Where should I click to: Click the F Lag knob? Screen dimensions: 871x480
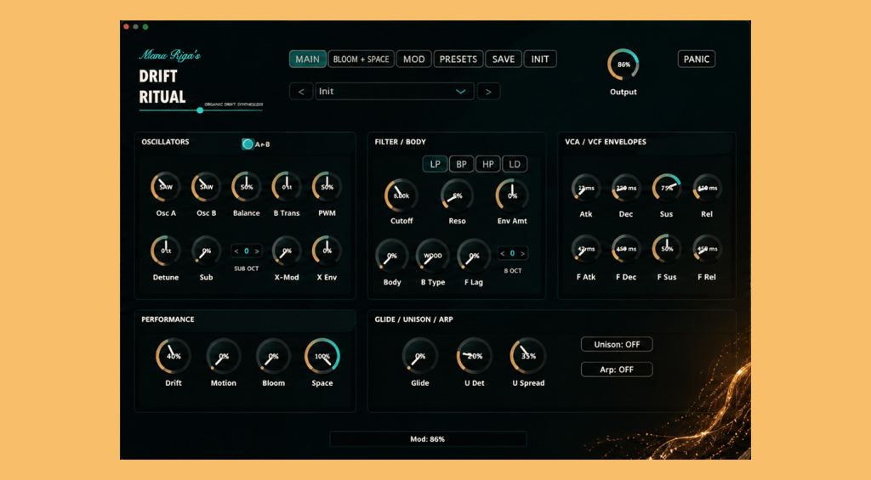click(473, 256)
